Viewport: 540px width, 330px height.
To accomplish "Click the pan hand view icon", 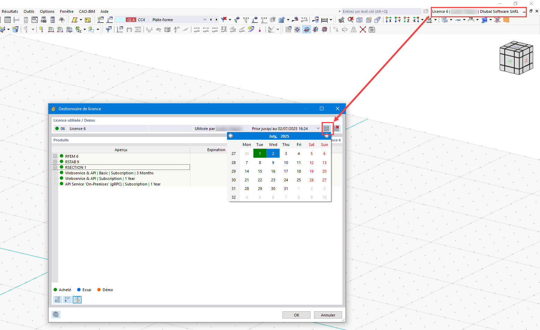I will pos(341,20).
